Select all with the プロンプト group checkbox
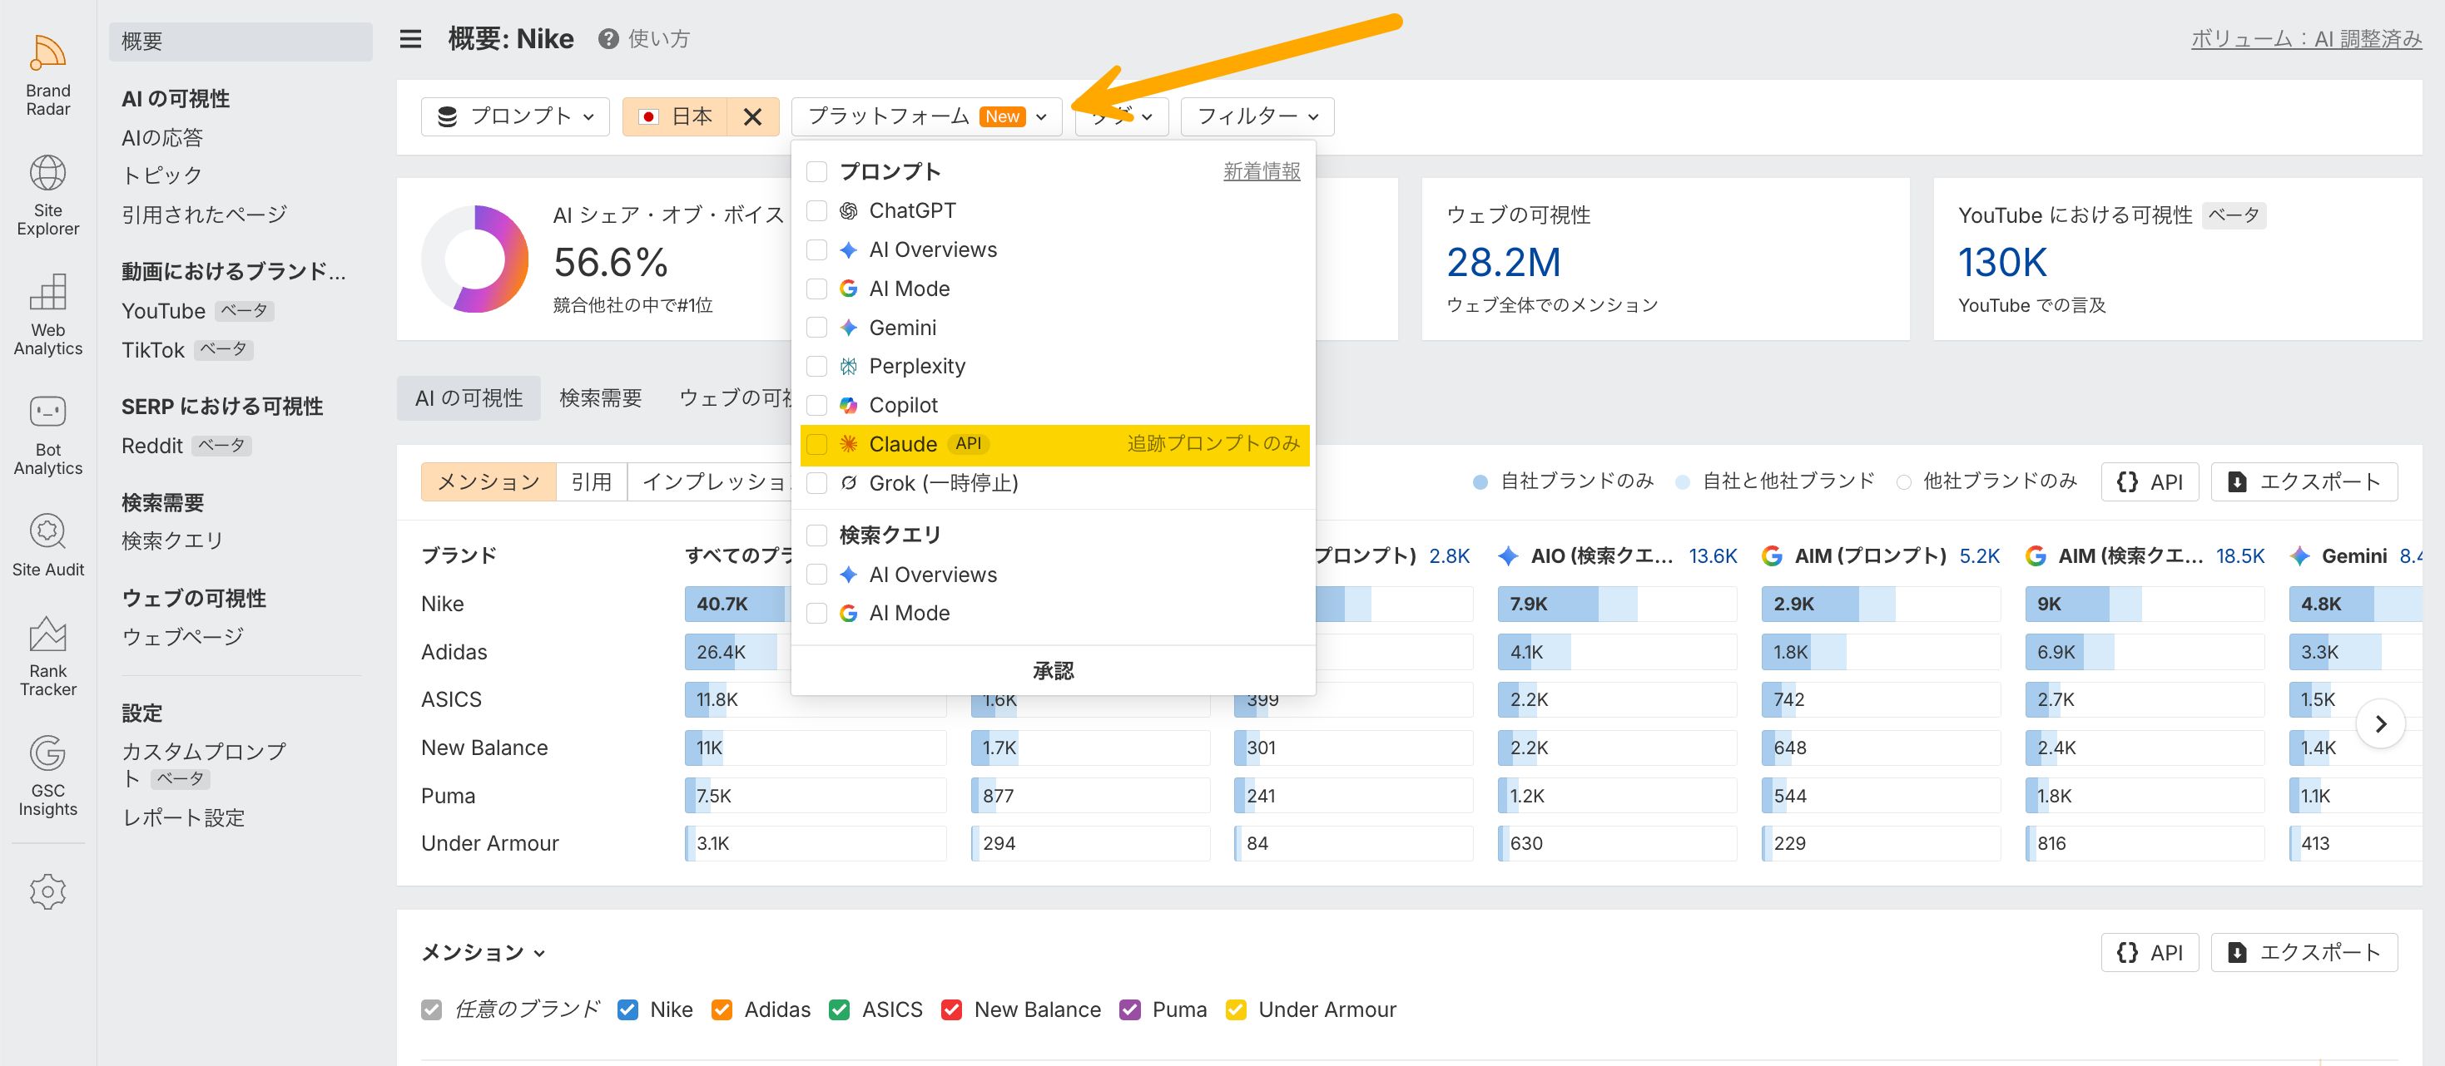Screen dimensions: 2445x1066 [816, 171]
